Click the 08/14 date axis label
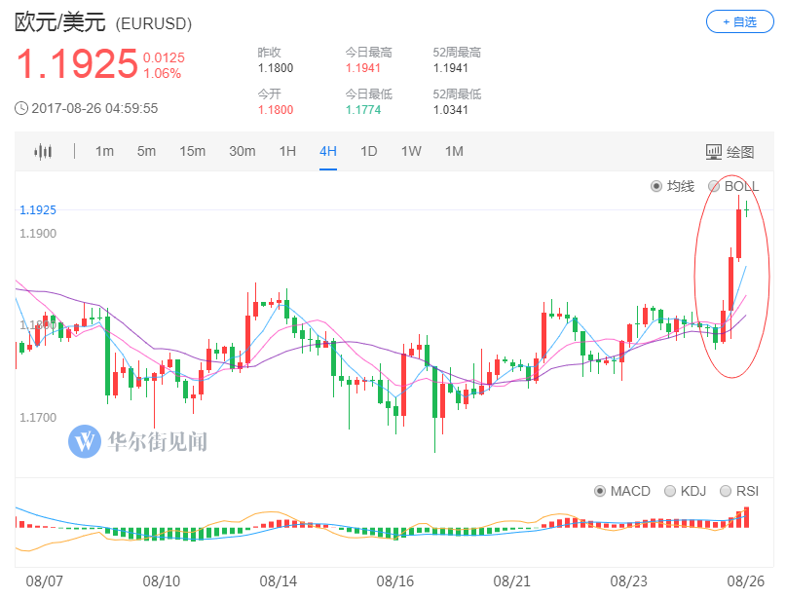The height and width of the screenshot is (599, 786). coord(279,581)
